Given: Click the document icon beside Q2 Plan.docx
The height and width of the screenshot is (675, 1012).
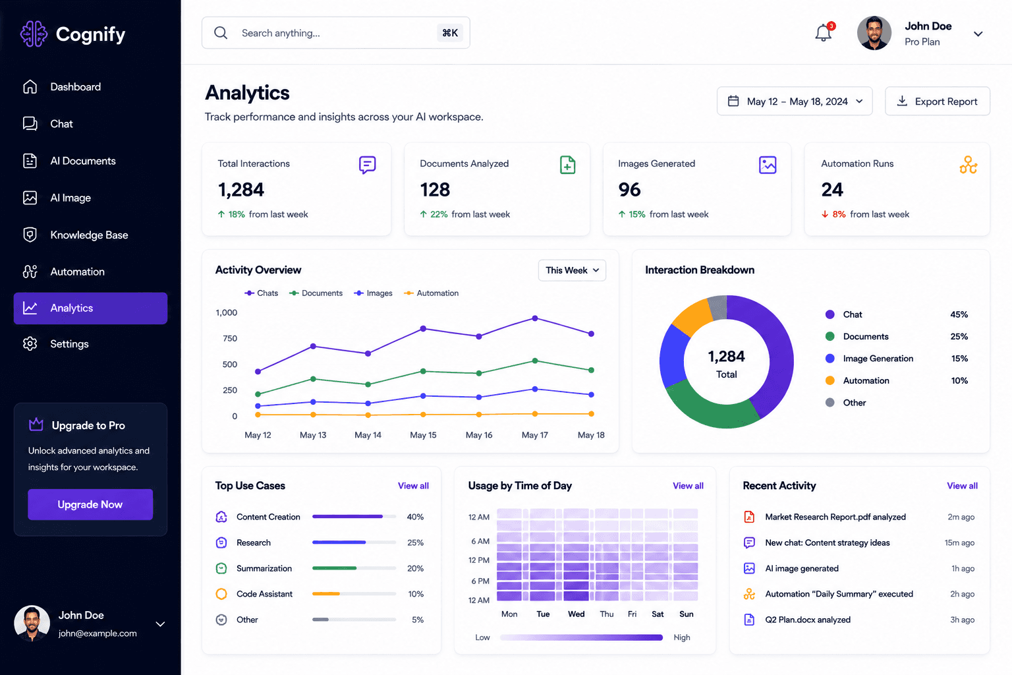Looking at the screenshot, I should pyautogui.click(x=749, y=620).
